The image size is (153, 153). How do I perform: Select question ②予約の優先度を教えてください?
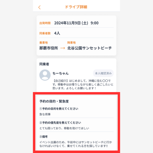pos(60,123)
